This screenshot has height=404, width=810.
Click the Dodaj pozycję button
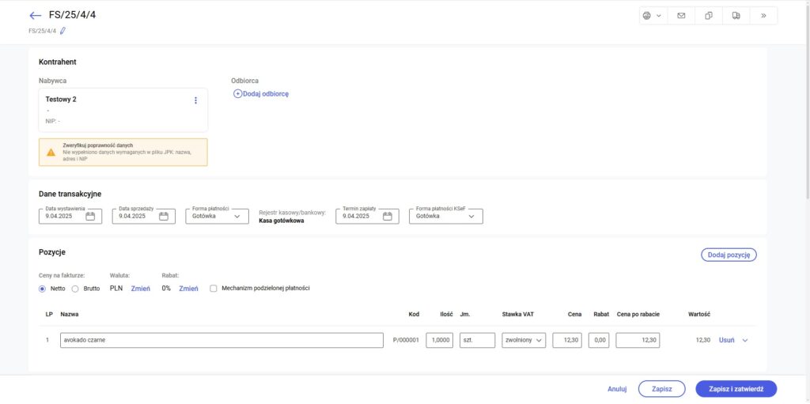point(729,255)
